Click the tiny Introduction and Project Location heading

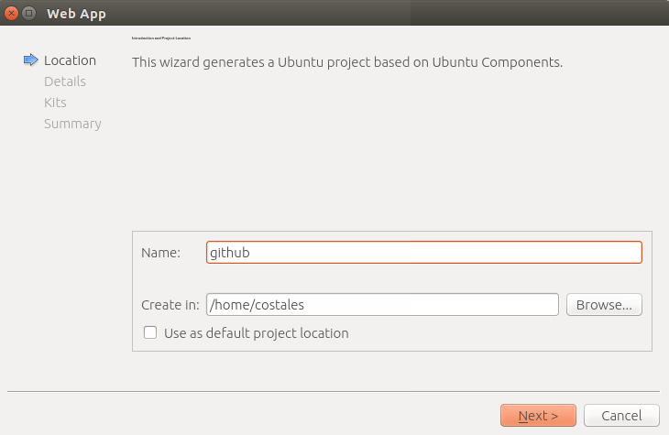[x=161, y=38]
